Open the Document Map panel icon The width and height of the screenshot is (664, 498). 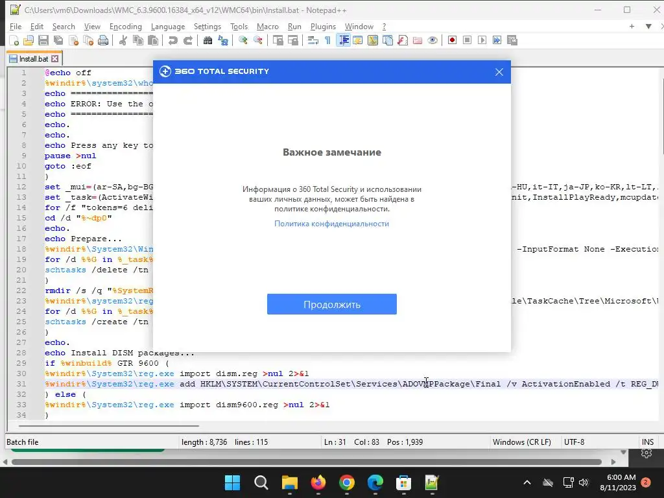pos(373,40)
